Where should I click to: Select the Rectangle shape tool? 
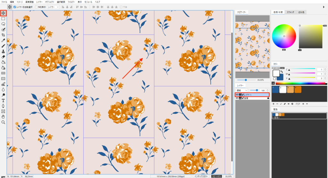tap(3, 79)
